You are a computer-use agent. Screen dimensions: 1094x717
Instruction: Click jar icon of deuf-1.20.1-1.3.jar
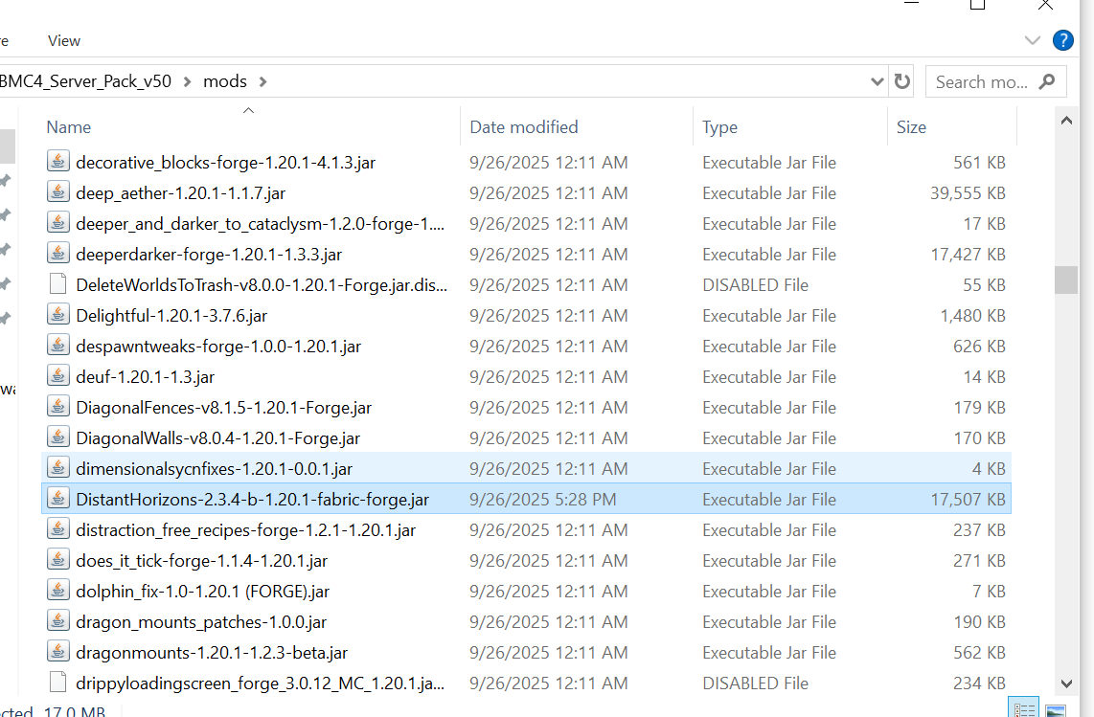[57, 376]
